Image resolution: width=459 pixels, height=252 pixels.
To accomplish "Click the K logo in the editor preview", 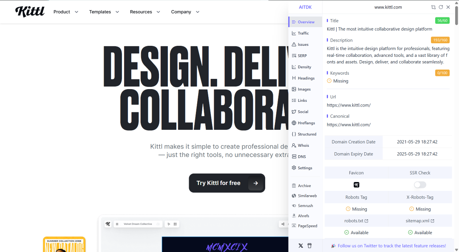I will [108, 224].
